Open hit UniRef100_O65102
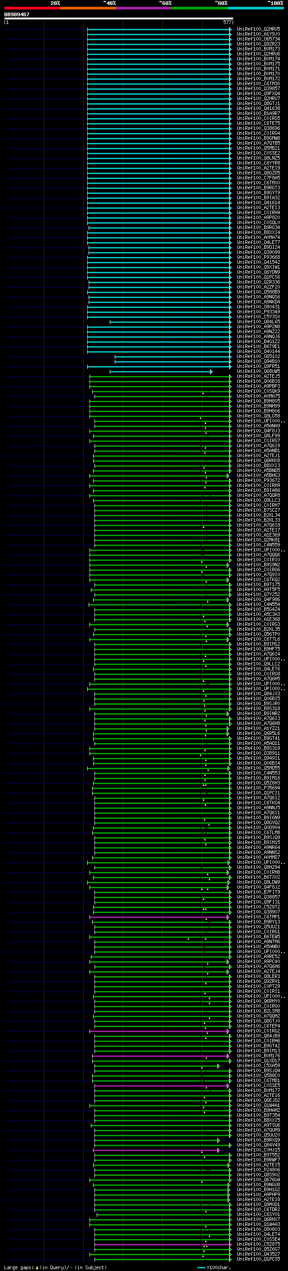288x1271 pixels. point(258,356)
